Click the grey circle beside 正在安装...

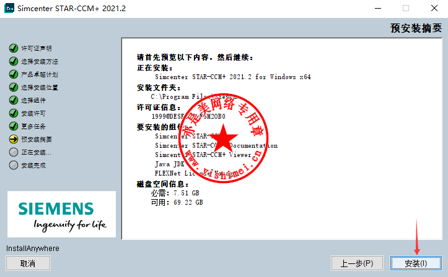coord(14,152)
